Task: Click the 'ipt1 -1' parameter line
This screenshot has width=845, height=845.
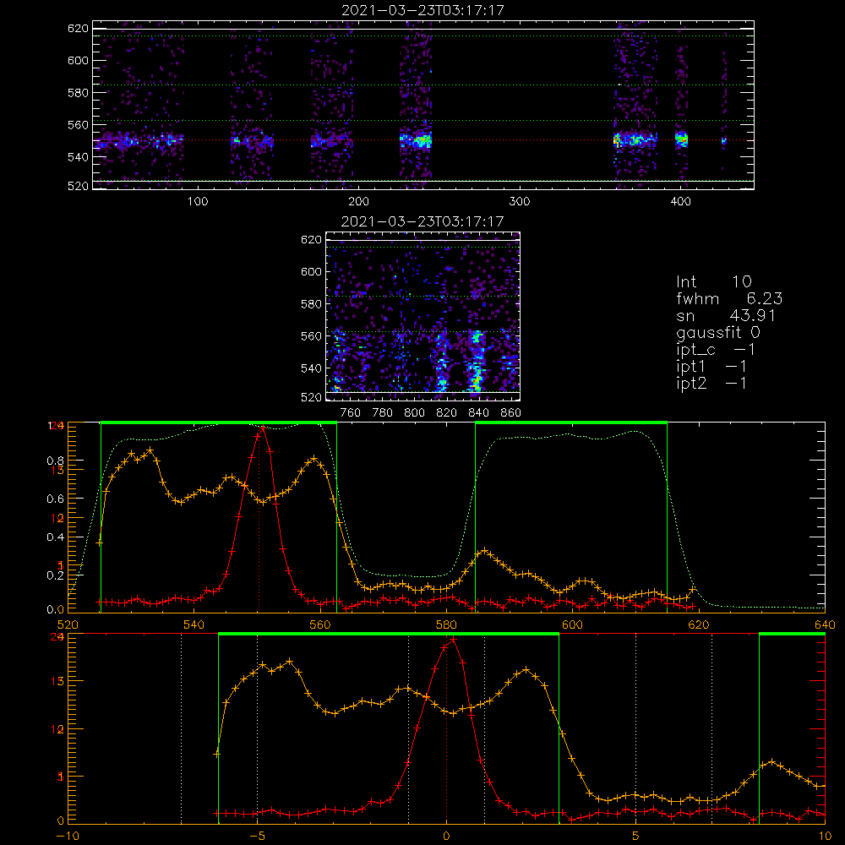Action: tap(711, 367)
